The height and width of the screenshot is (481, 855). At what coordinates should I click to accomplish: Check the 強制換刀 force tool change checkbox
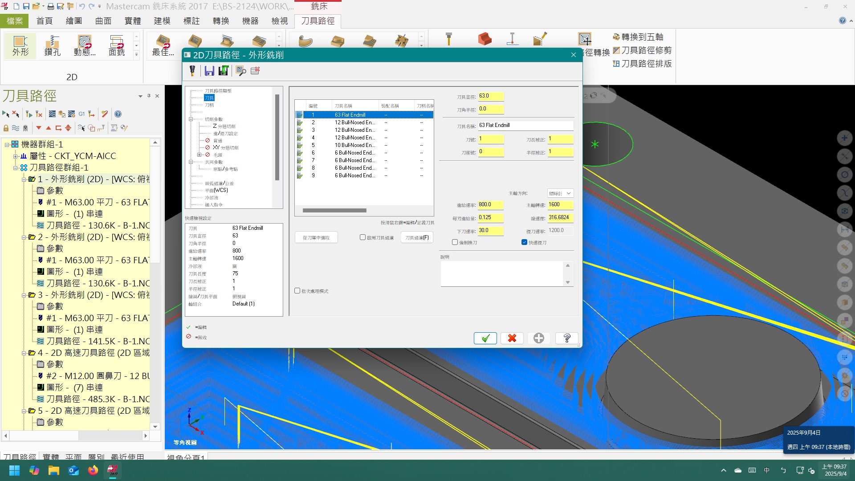(455, 242)
